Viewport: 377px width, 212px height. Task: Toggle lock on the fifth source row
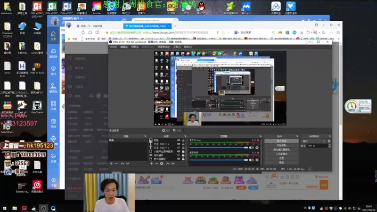click(x=183, y=155)
